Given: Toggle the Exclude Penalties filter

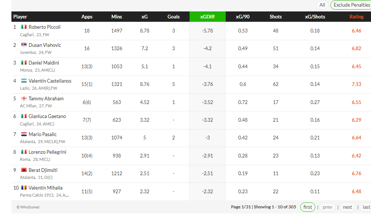Looking at the screenshot, I should click(x=351, y=5).
